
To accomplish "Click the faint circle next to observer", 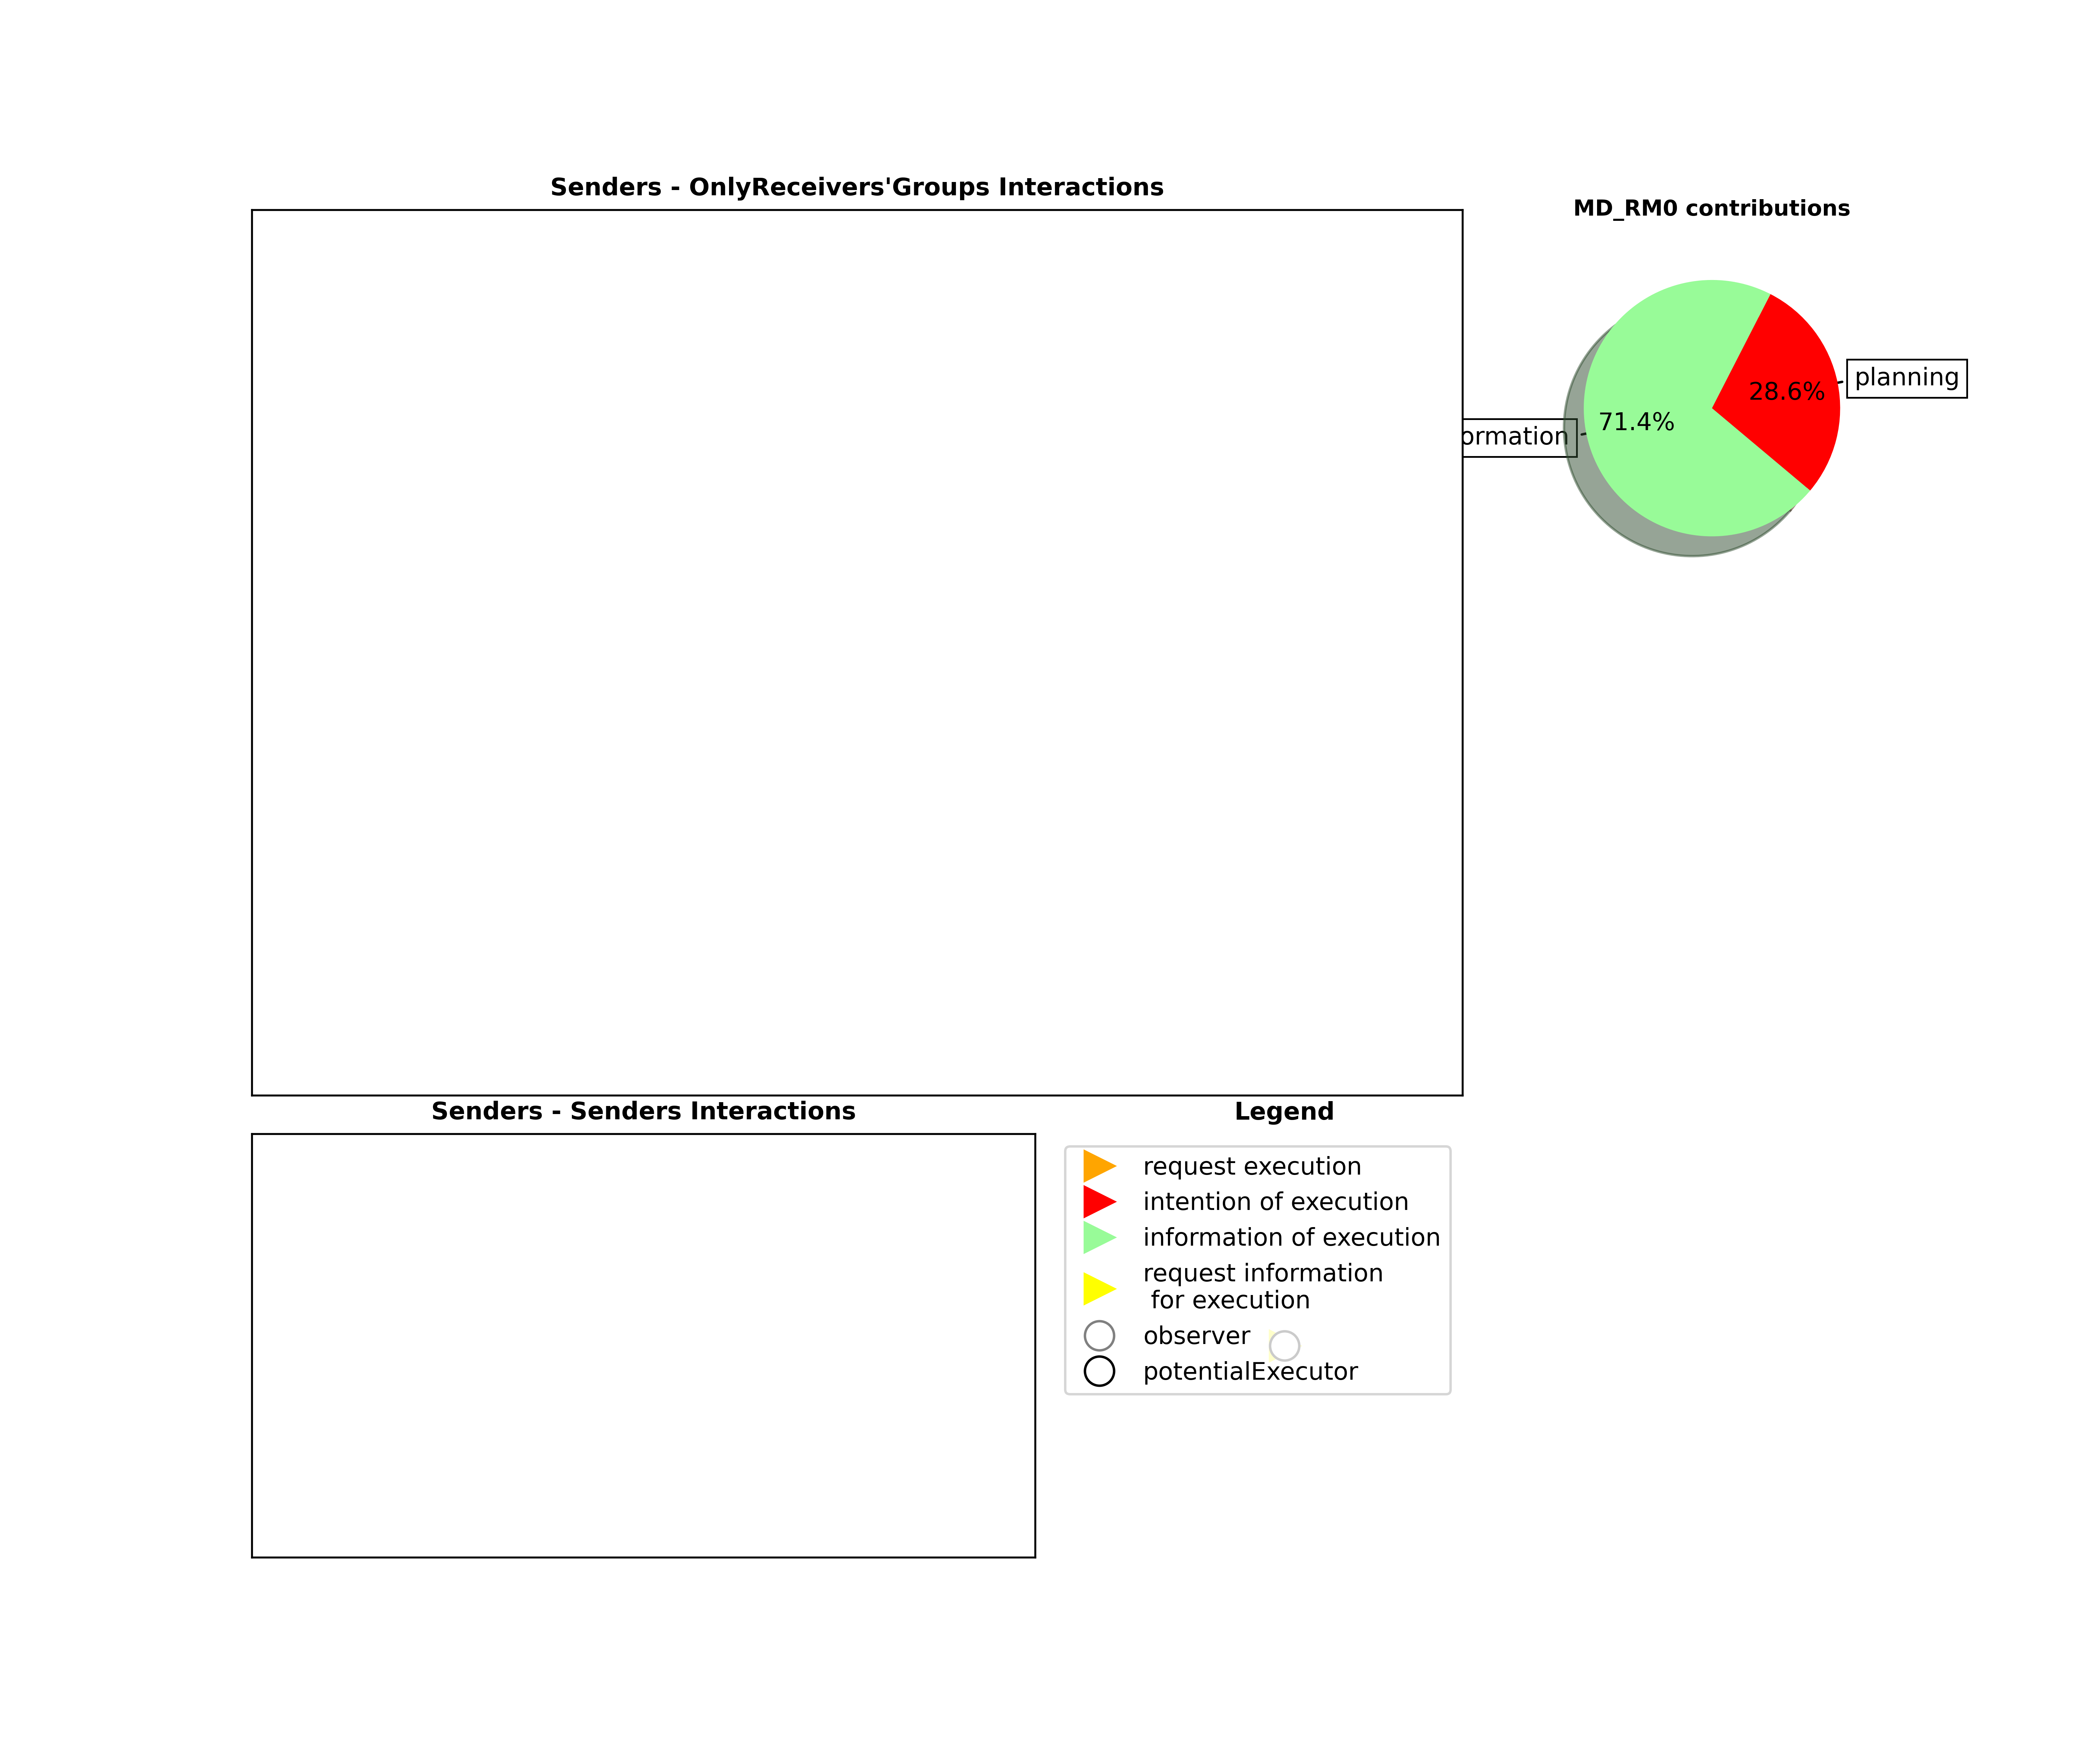I will (1284, 1346).
